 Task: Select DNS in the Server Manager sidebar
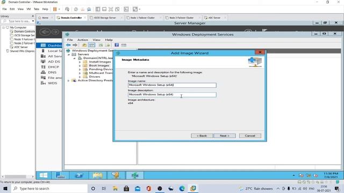(x=52, y=72)
